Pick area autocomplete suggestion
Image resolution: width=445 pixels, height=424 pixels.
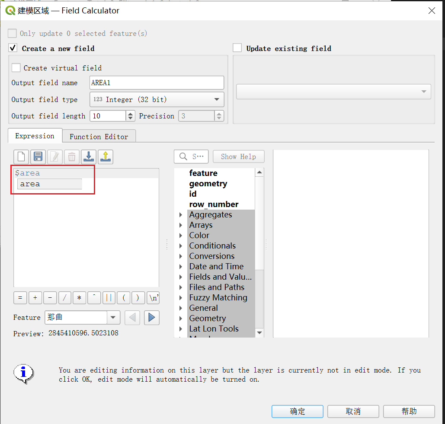[50, 184]
